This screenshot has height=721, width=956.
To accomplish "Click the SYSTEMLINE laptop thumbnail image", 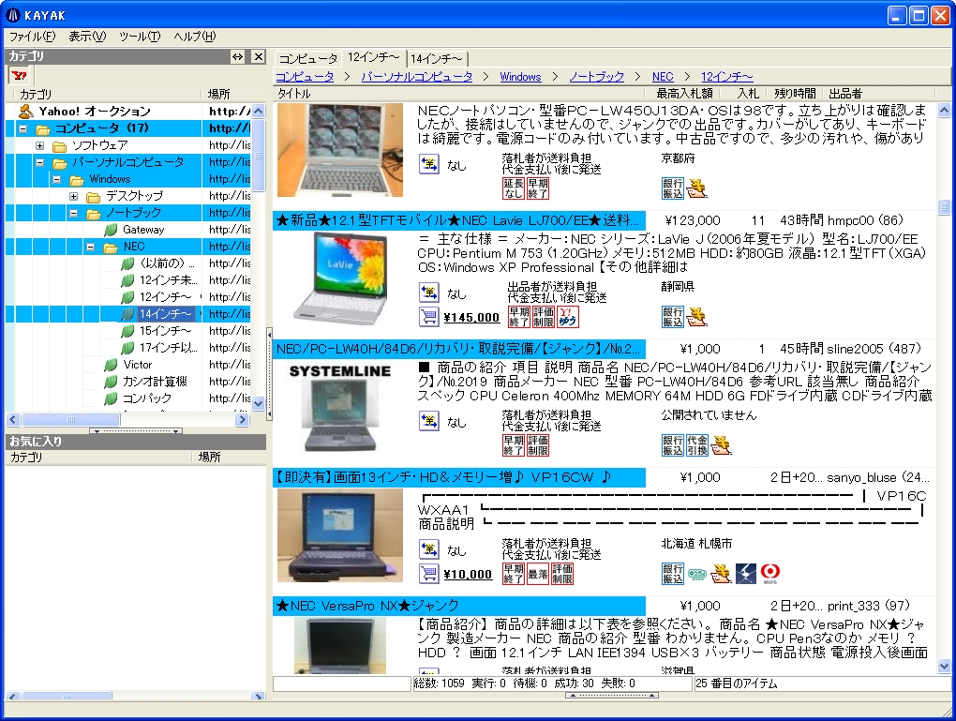I will coord(340,408).
